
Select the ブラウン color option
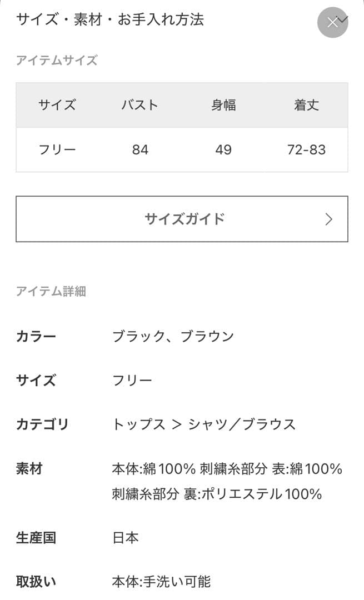(x=211, y=336)
